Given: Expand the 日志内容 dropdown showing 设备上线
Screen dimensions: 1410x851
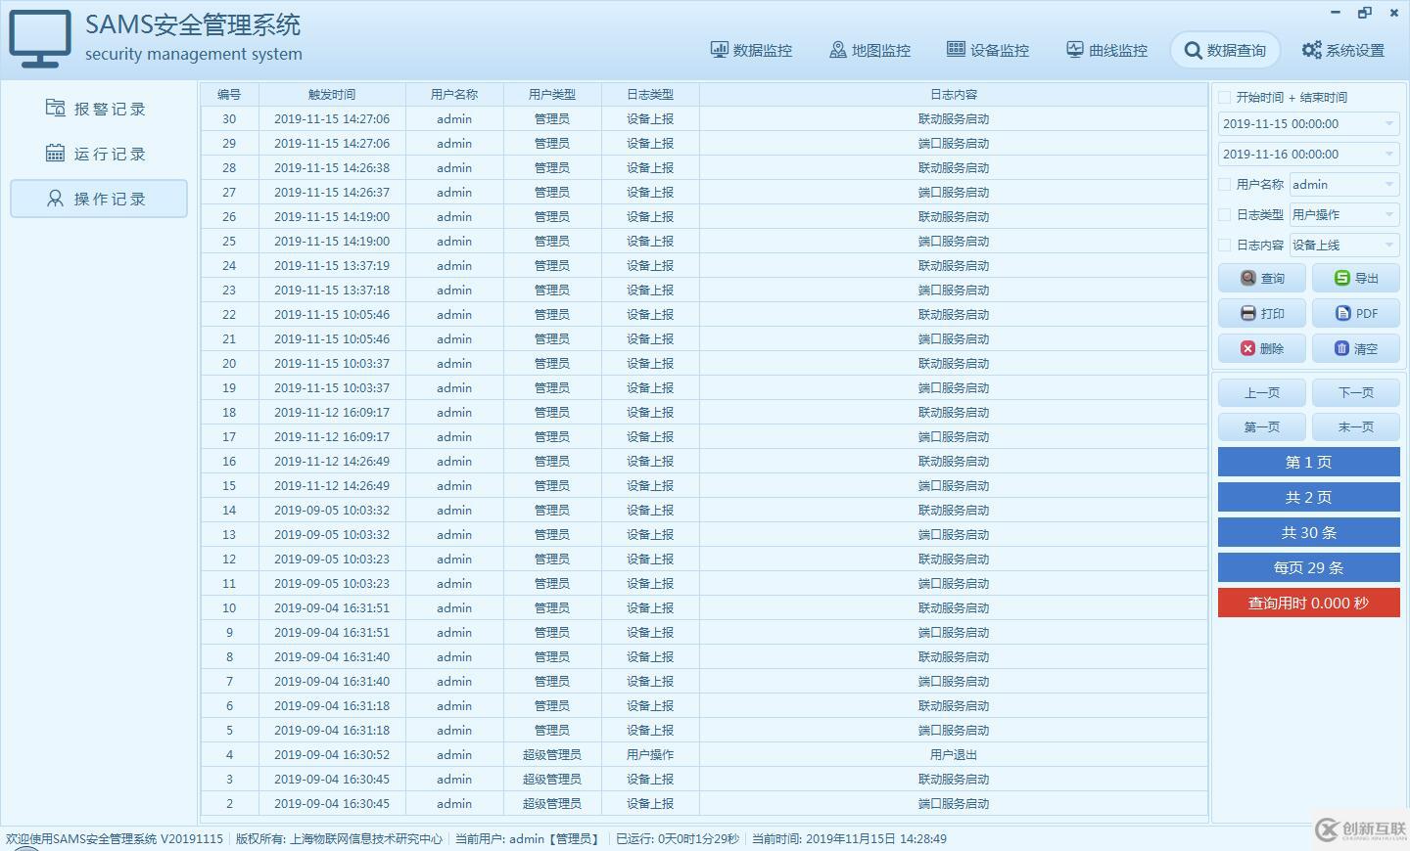Looking at the screenshot, I should (x=1343, y=245).
